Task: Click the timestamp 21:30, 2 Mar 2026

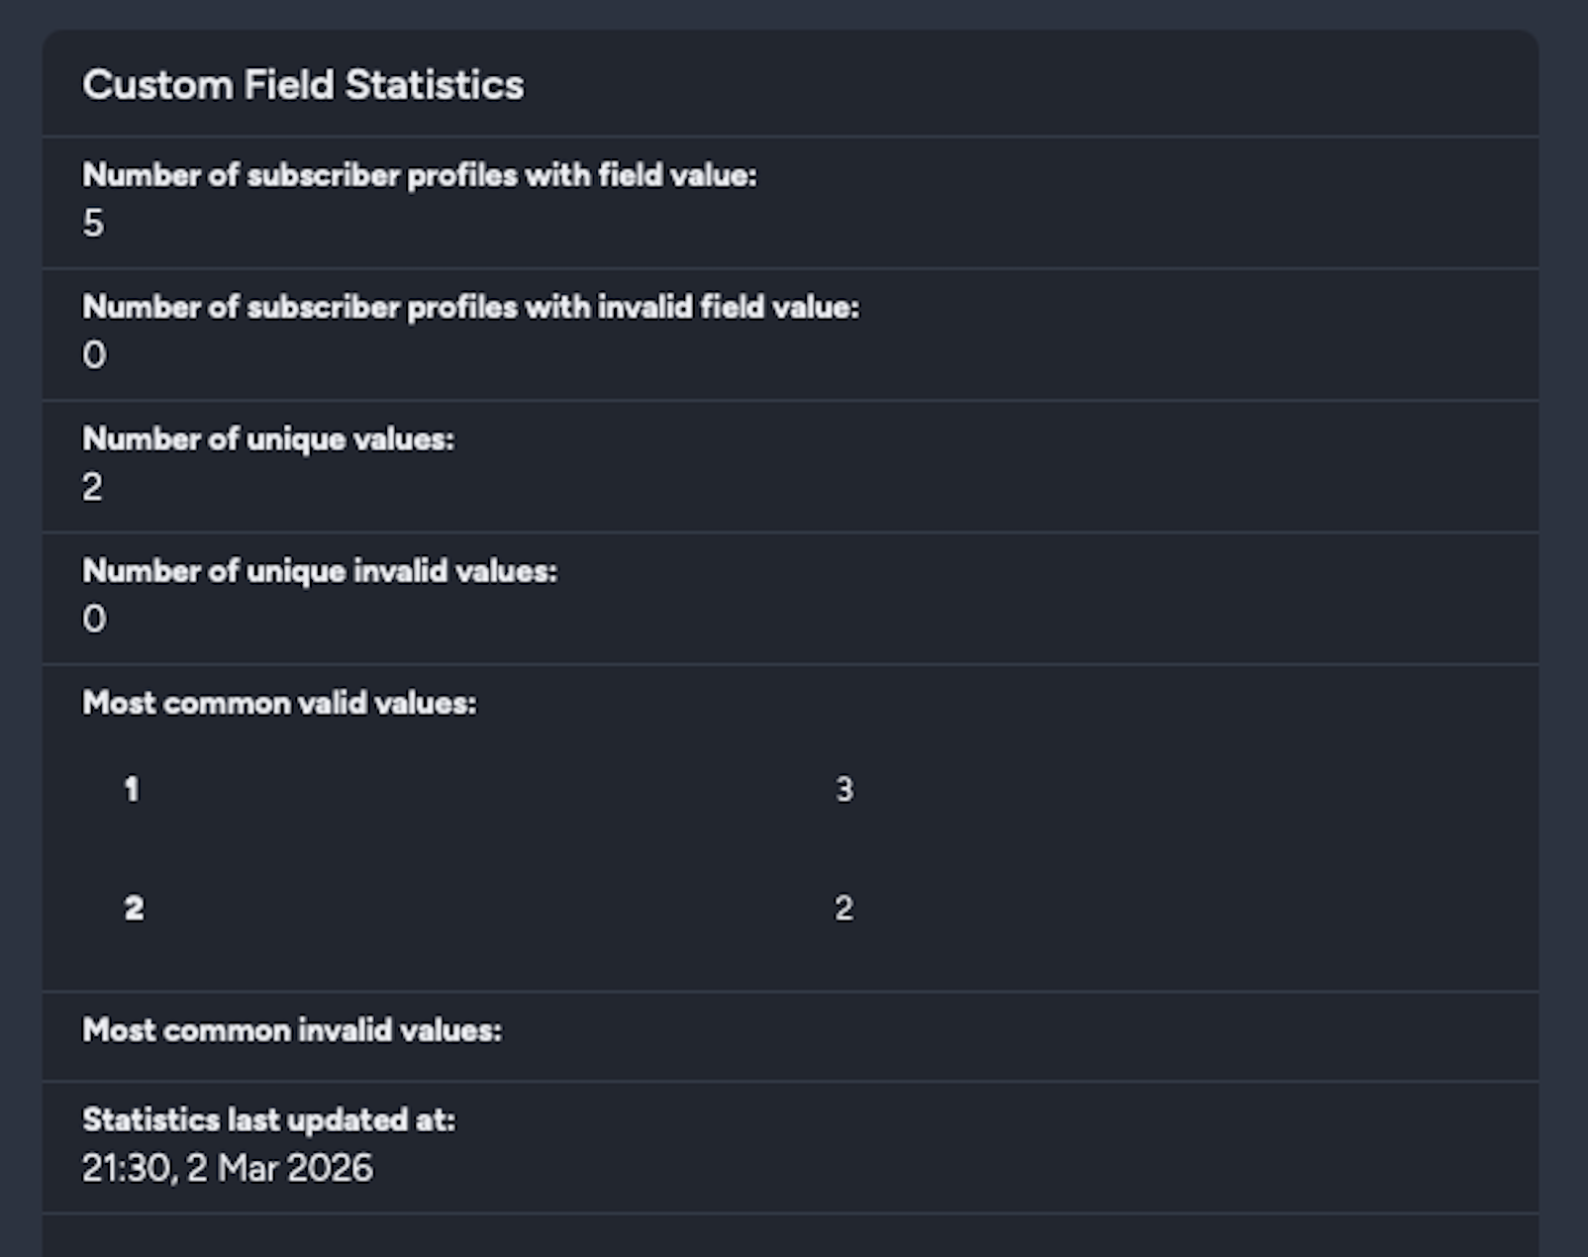Action: point(227,1168)
